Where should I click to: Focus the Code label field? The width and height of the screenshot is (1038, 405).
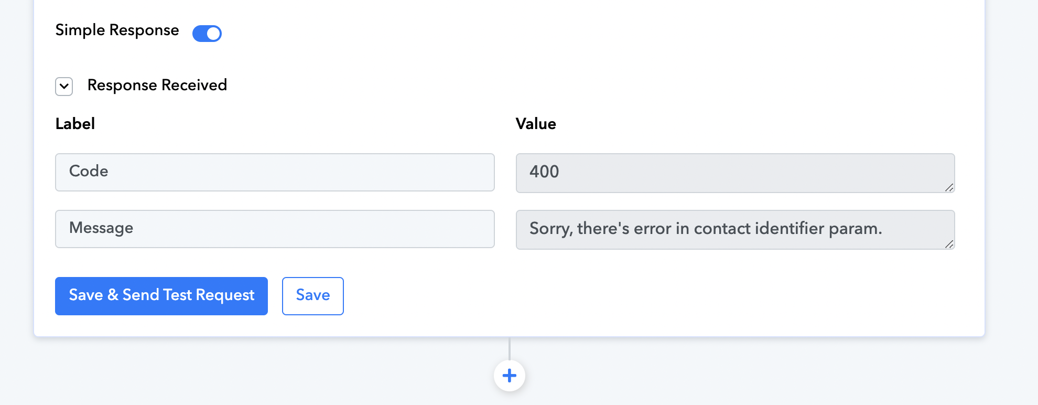(x=275, y=172)
